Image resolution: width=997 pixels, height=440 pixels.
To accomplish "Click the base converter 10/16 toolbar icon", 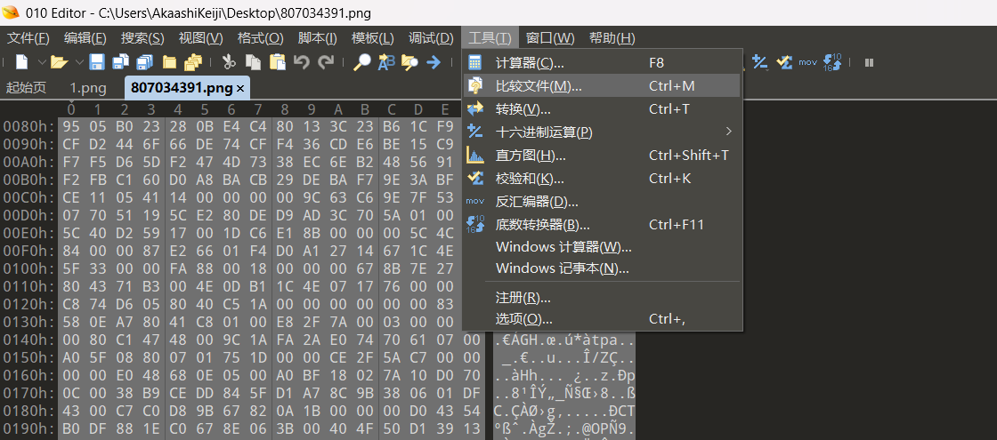I will (832, 62).
